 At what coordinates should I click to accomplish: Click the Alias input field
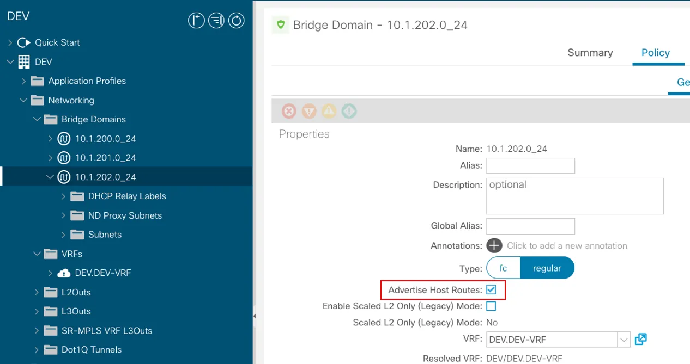pyautogui.click(x=530, y=165)
